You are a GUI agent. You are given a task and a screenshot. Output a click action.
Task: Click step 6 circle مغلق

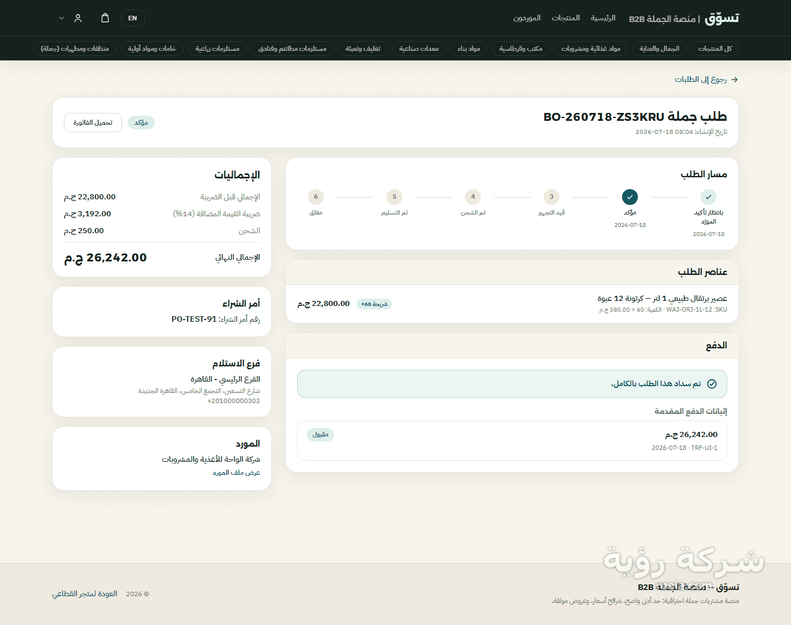(316, 197)
